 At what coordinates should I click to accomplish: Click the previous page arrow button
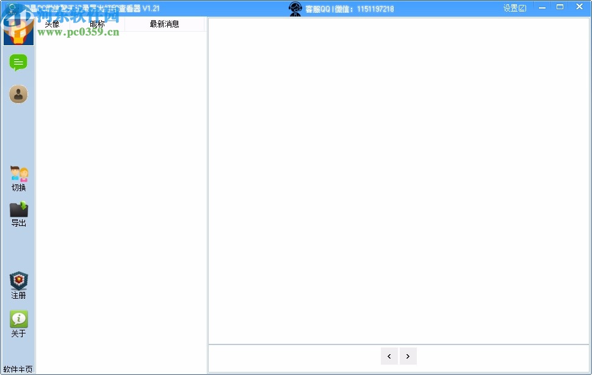389,355
